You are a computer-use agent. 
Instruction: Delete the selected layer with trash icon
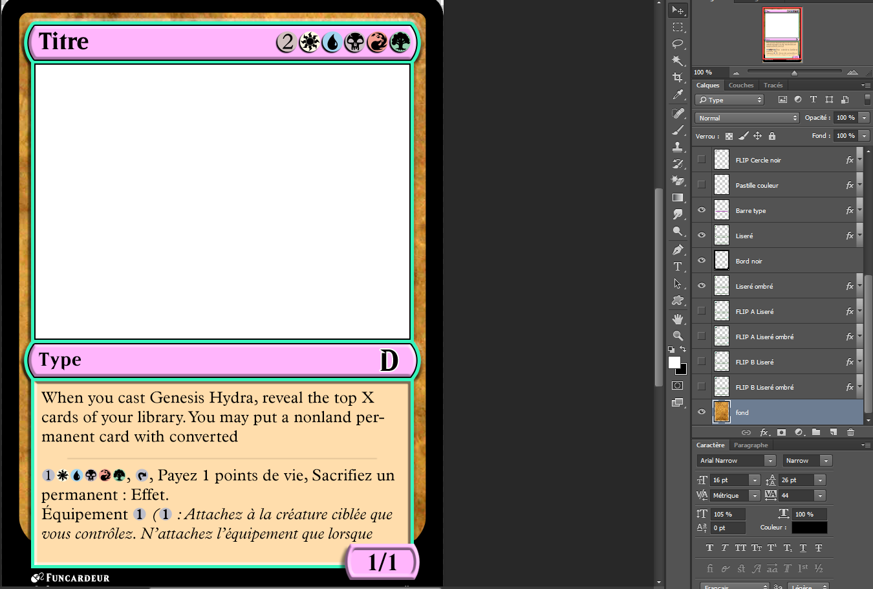pyautogui.click(x=851, y=432)
